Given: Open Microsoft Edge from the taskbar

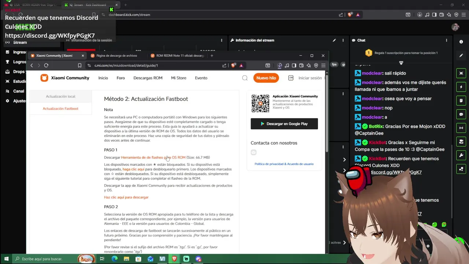Looking at the screenshot, I should (x=114, y=259).
